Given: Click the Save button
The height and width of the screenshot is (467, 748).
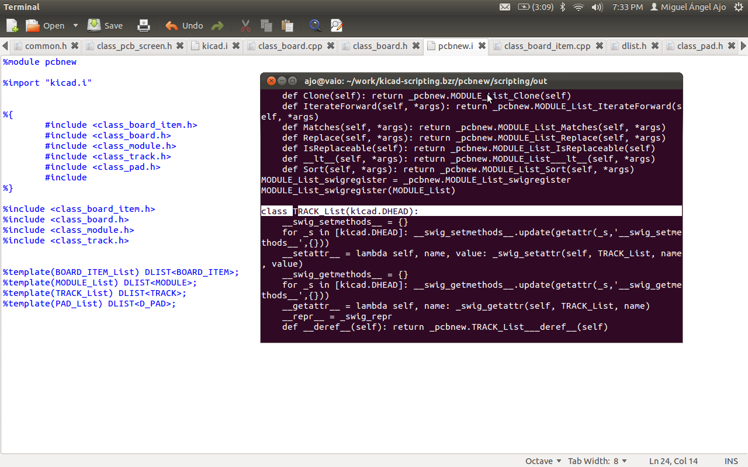Looking at the screenshot, I should pyautogui.click(x=105, y=26).
